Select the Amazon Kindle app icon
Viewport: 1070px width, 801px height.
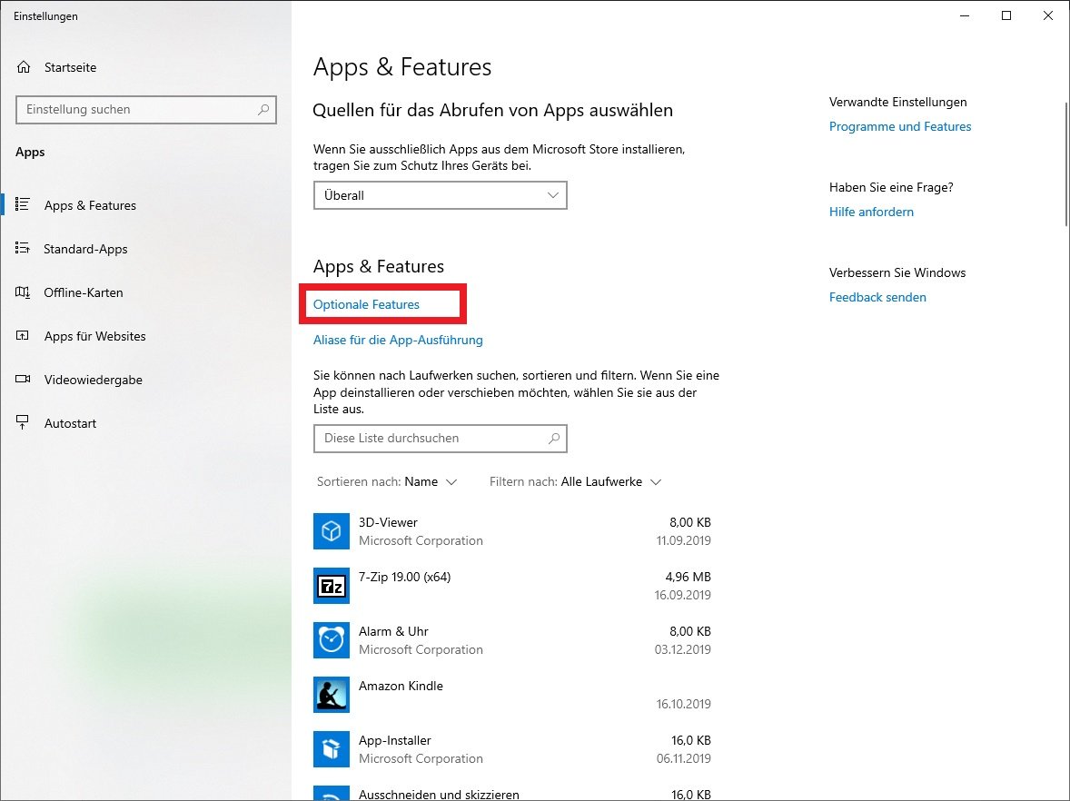(x=332, y=695)
